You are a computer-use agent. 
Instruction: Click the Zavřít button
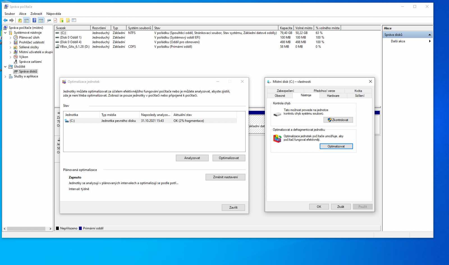(x=233, y=208)
